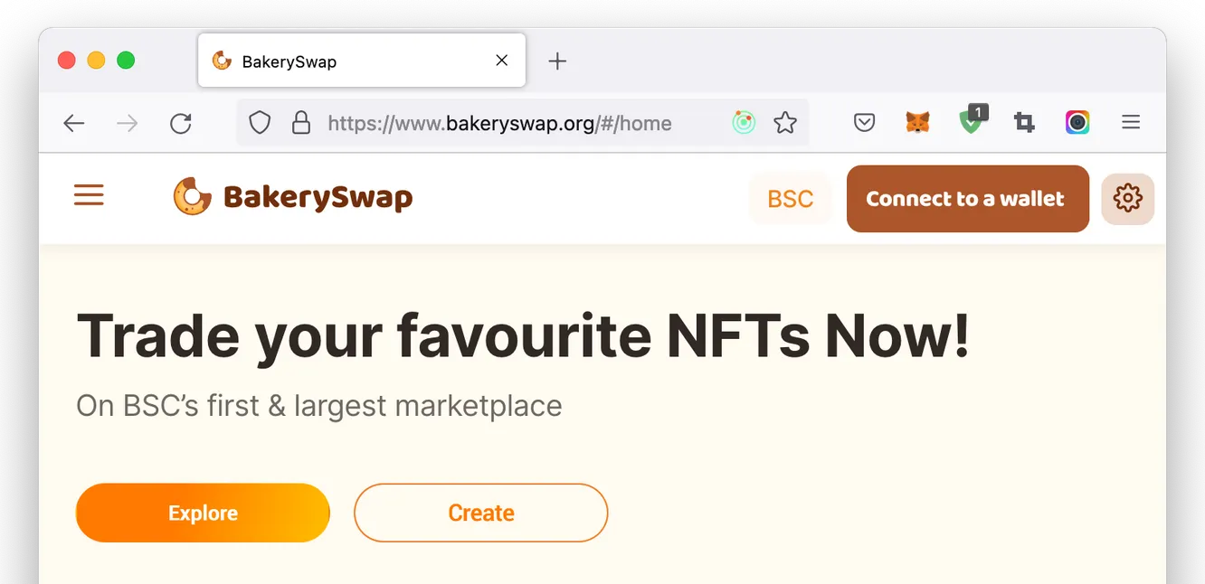Close the BakerySwap tab

[x=502, y=61]
